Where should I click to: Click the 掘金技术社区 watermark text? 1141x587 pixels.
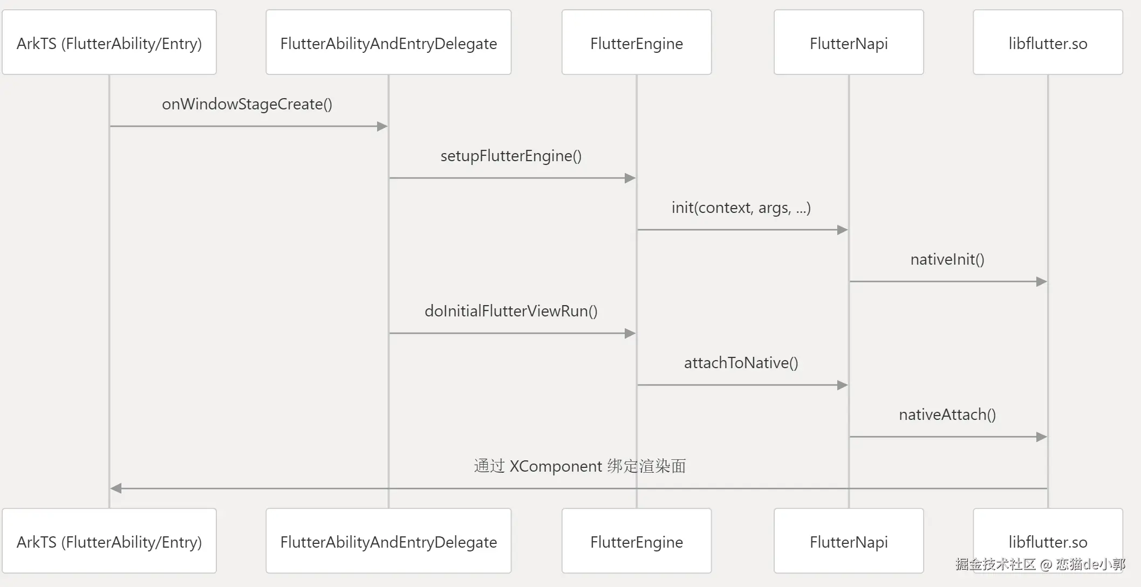point(995,564)
